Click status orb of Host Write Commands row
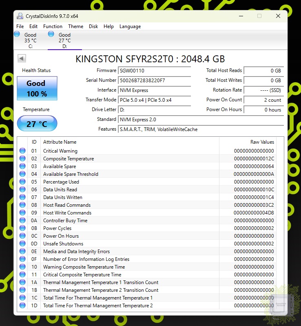 pyautogui.click(x=22, y=212)
